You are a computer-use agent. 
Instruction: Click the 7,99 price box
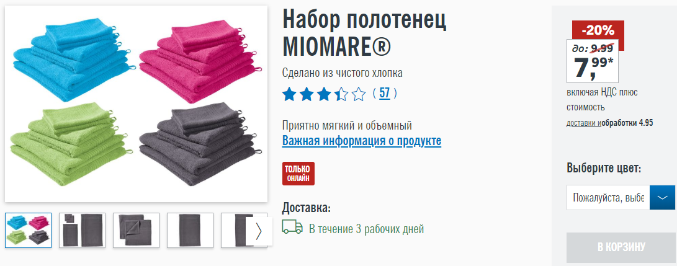[x=593, y=61]
